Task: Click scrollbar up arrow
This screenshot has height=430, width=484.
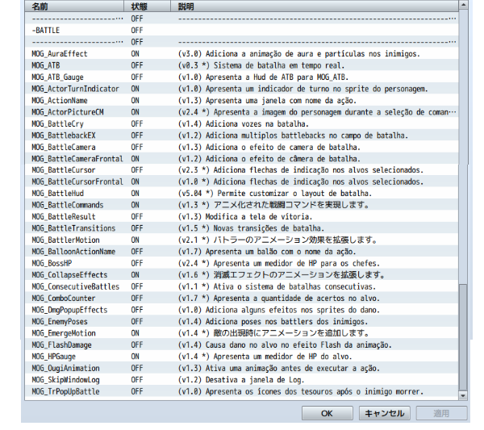Action: [463, 5]
